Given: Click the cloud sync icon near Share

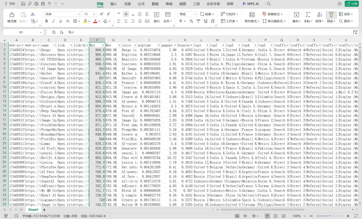Looking at the screenshot, I should 339,4.
